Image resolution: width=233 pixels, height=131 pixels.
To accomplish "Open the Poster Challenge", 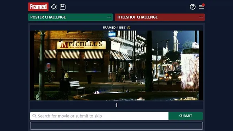I will 70,17.
